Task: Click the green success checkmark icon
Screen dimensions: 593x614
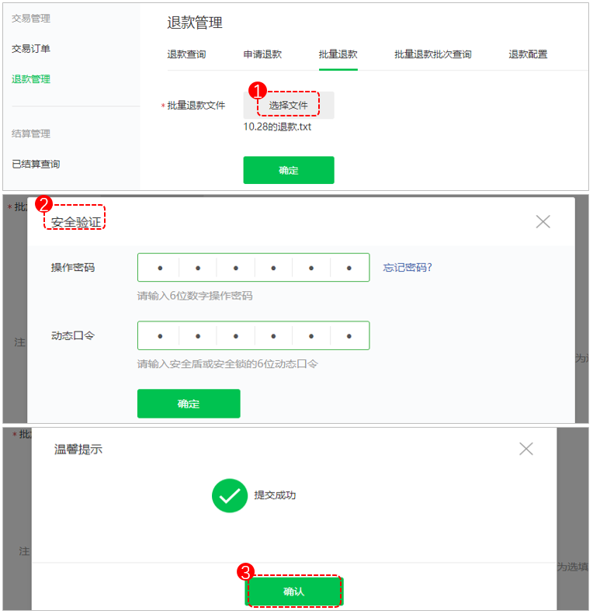Action: (230, 495)
